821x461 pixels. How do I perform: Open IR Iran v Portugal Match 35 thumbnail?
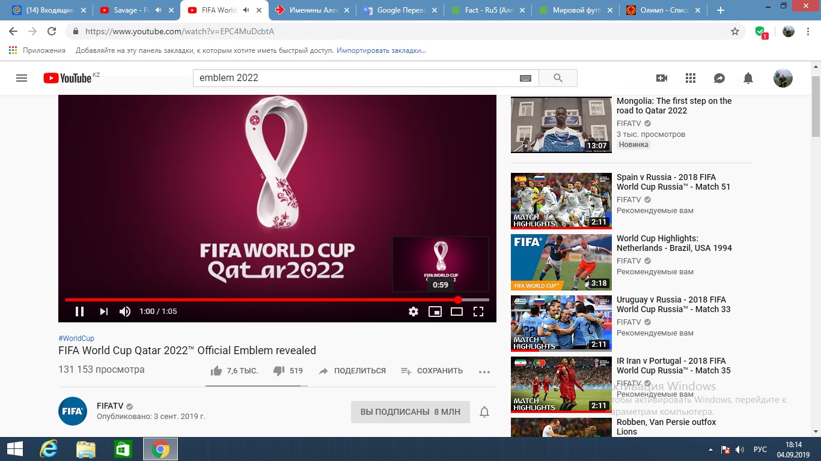point(561,385)
